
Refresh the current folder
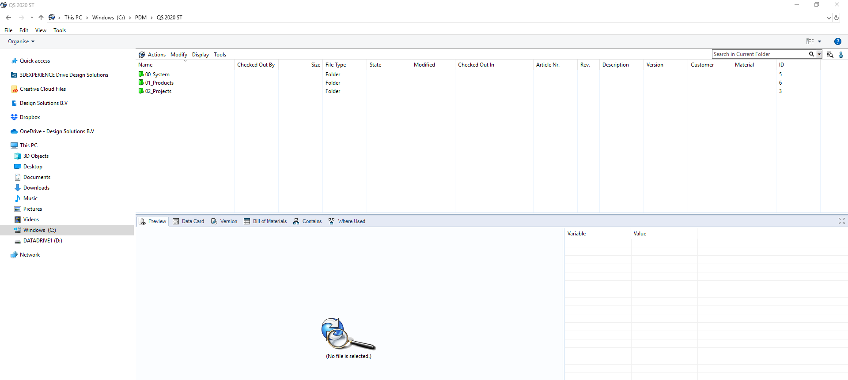[x=837, y=18]
